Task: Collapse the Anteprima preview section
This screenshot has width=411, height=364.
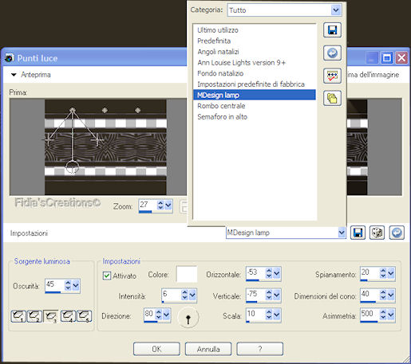Action: 14,75
